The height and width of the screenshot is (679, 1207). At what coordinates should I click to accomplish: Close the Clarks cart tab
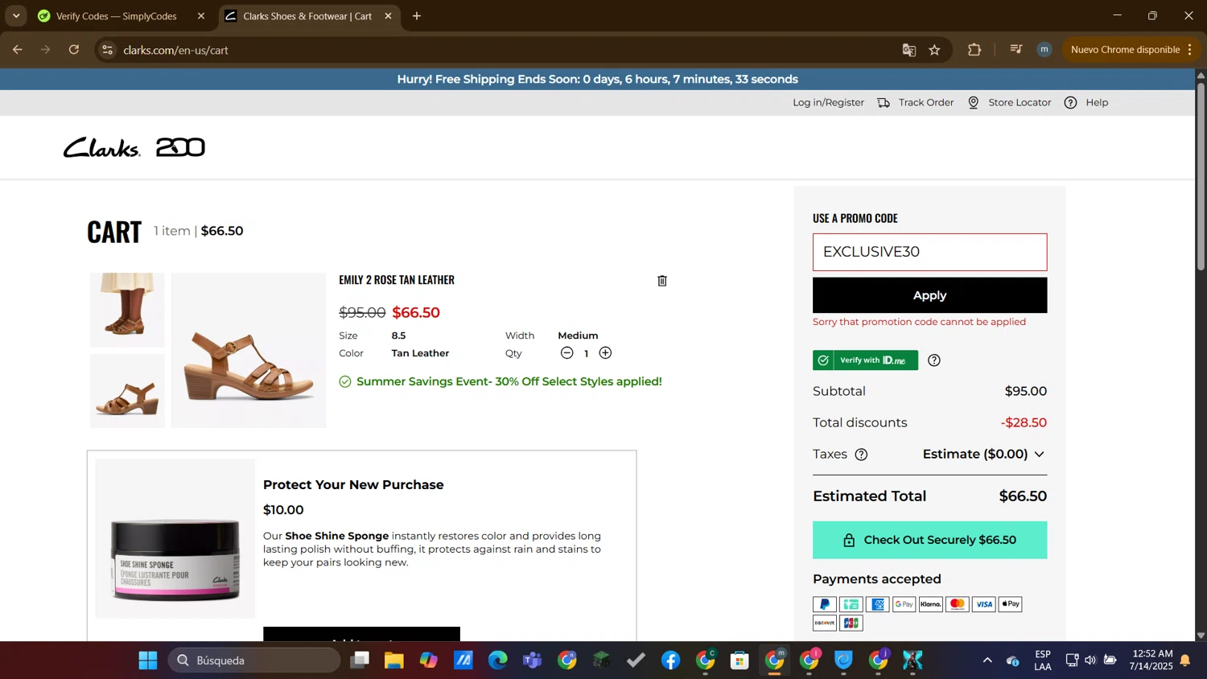[x=388, y=16]
